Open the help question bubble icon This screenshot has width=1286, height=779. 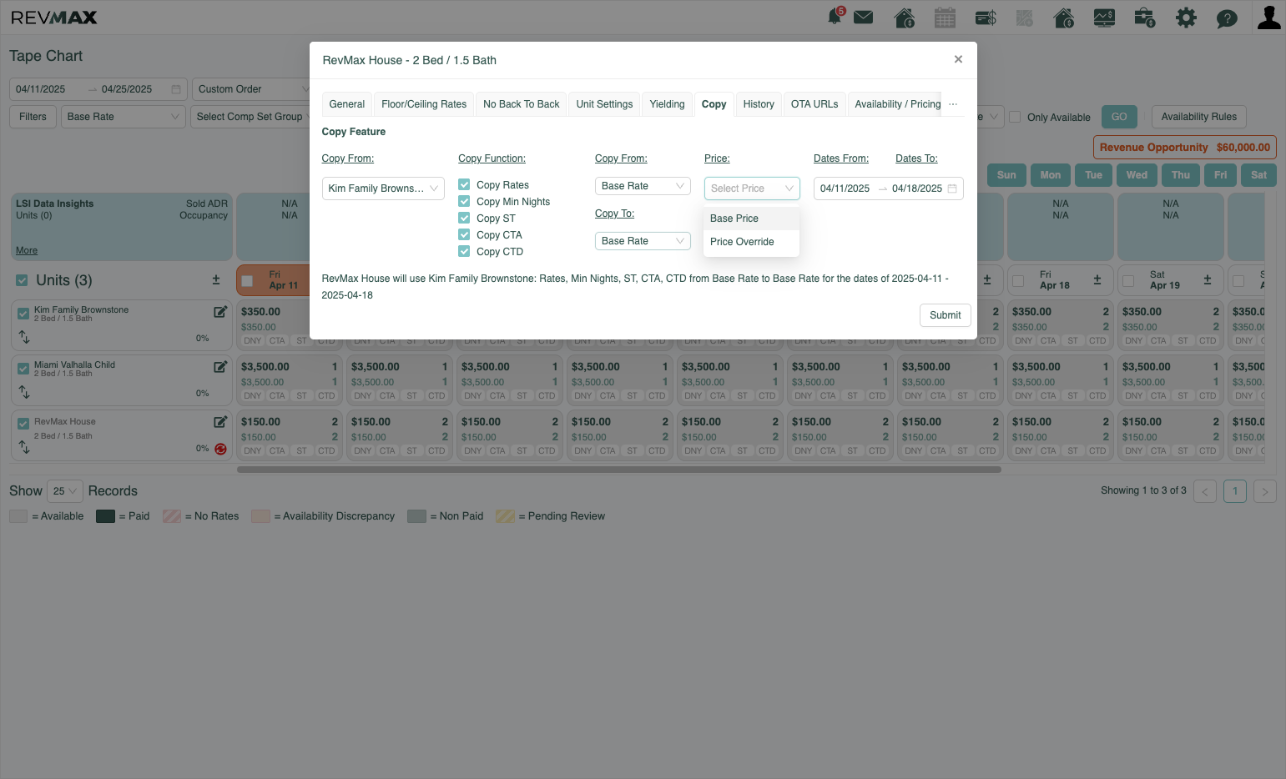pyautogui.click(x=1227, y=18)
